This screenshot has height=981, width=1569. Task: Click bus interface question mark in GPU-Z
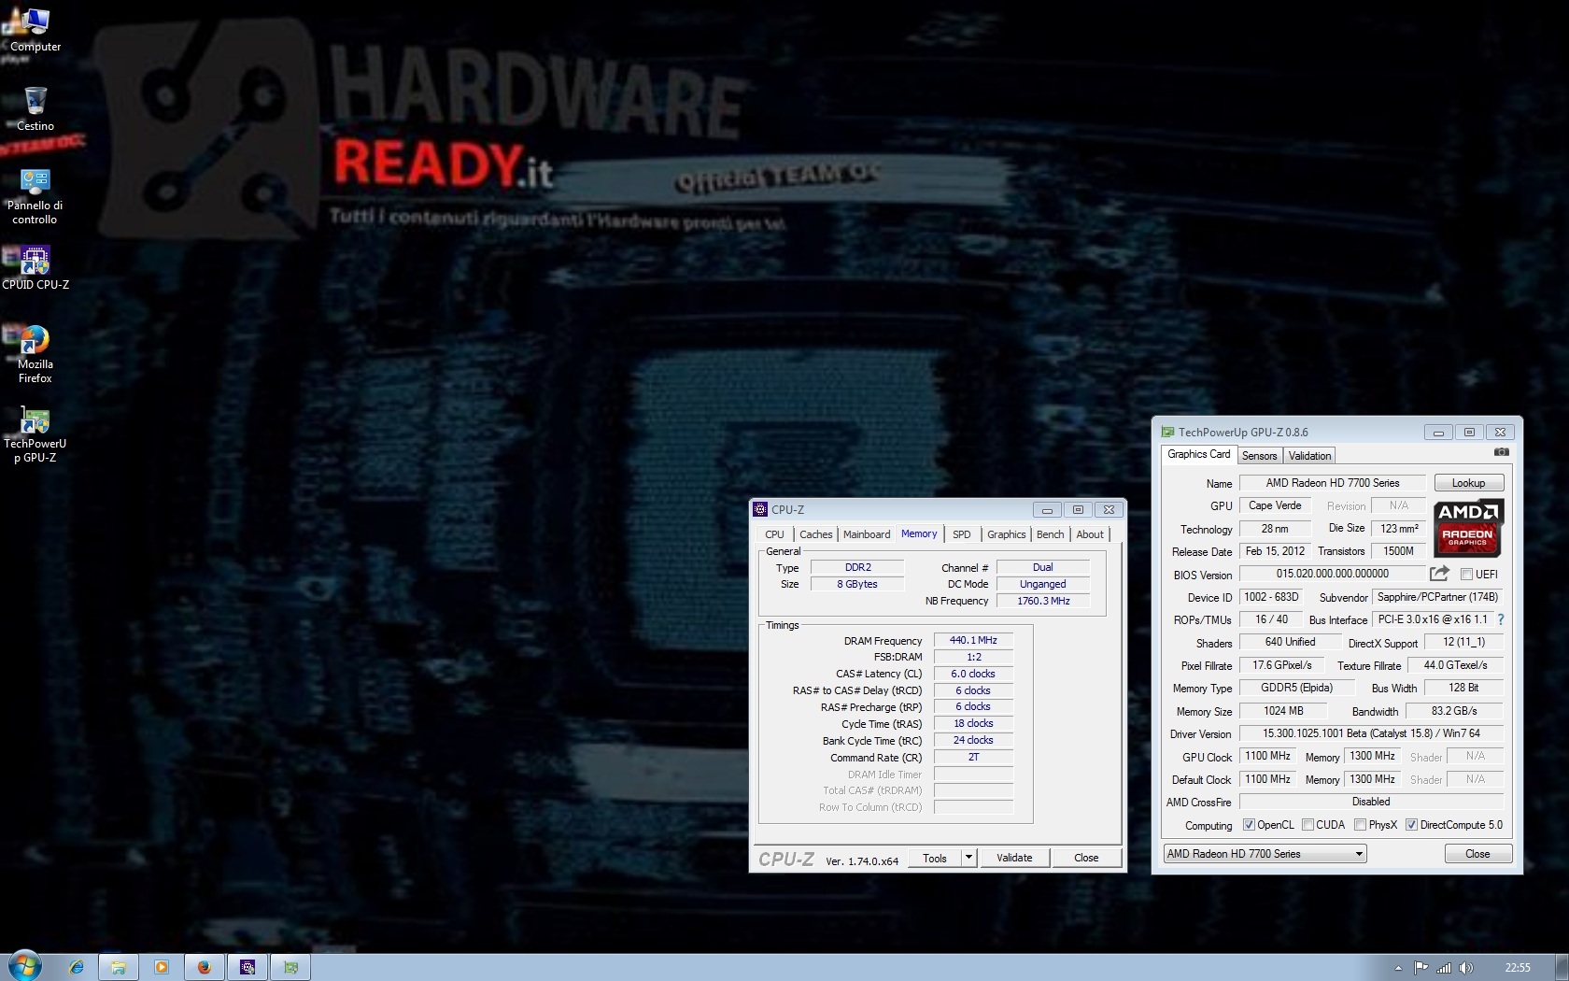1501,619
